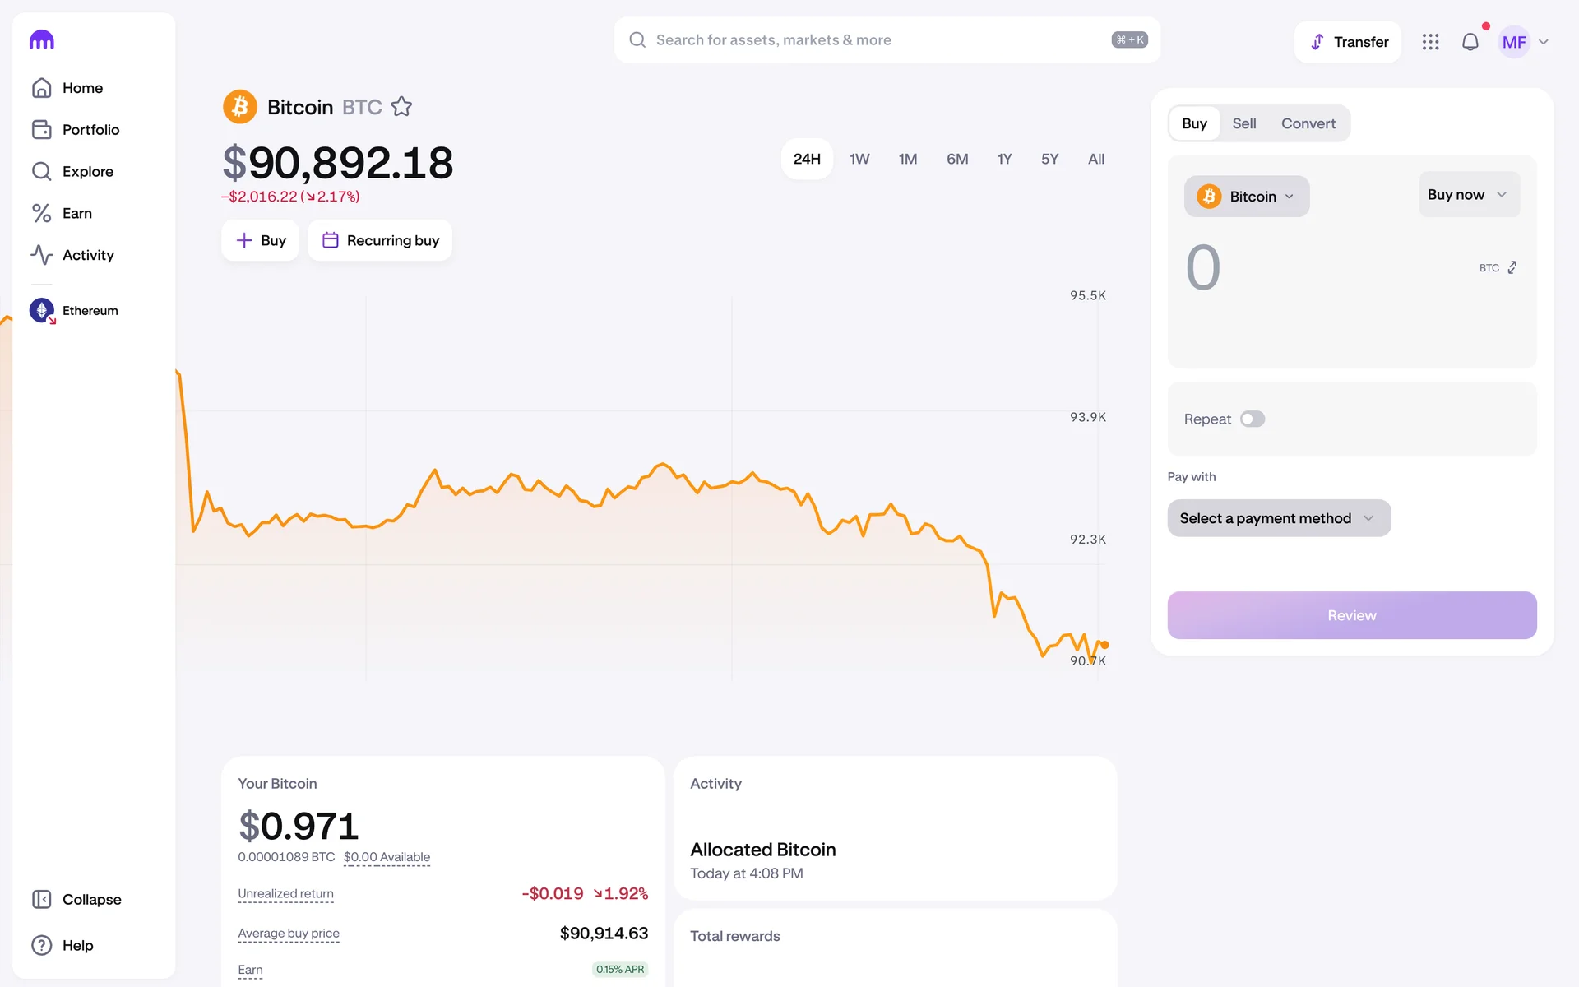Open Select a payment method dropdown
1579x987 pixels.
click(1278, 518)
